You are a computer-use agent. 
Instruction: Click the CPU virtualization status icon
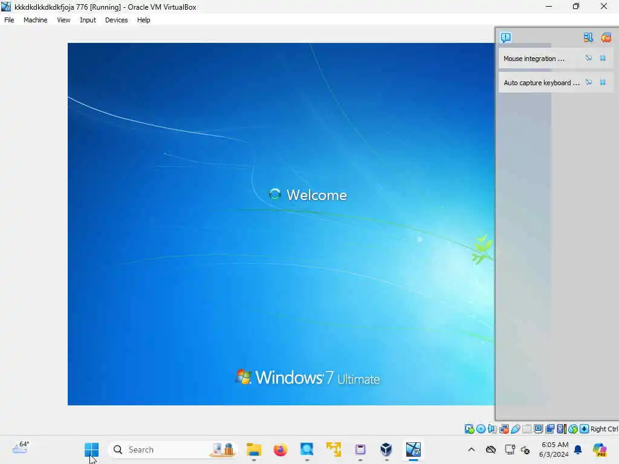tap(562, 429)
